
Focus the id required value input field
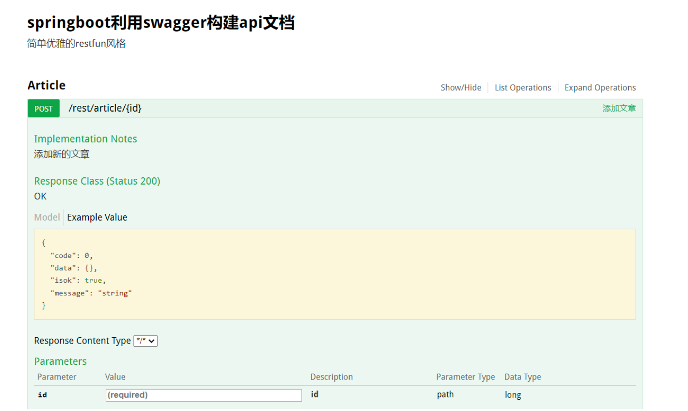203,395
